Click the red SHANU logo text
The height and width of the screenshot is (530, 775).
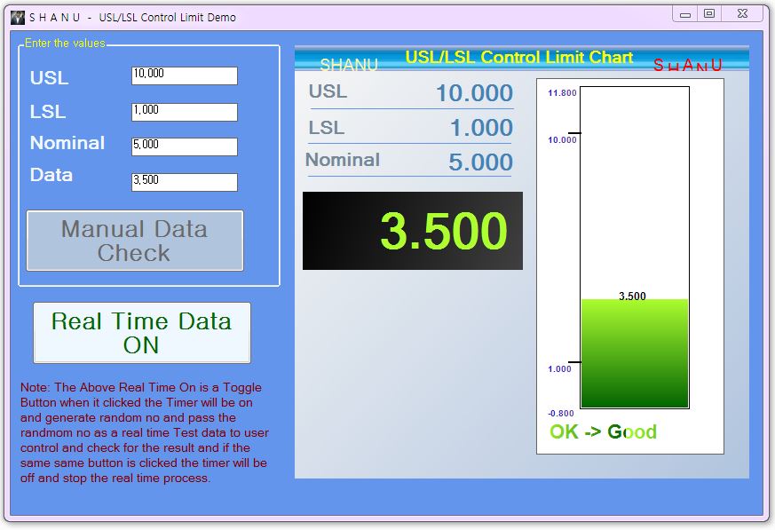click(x=687, y=65)
